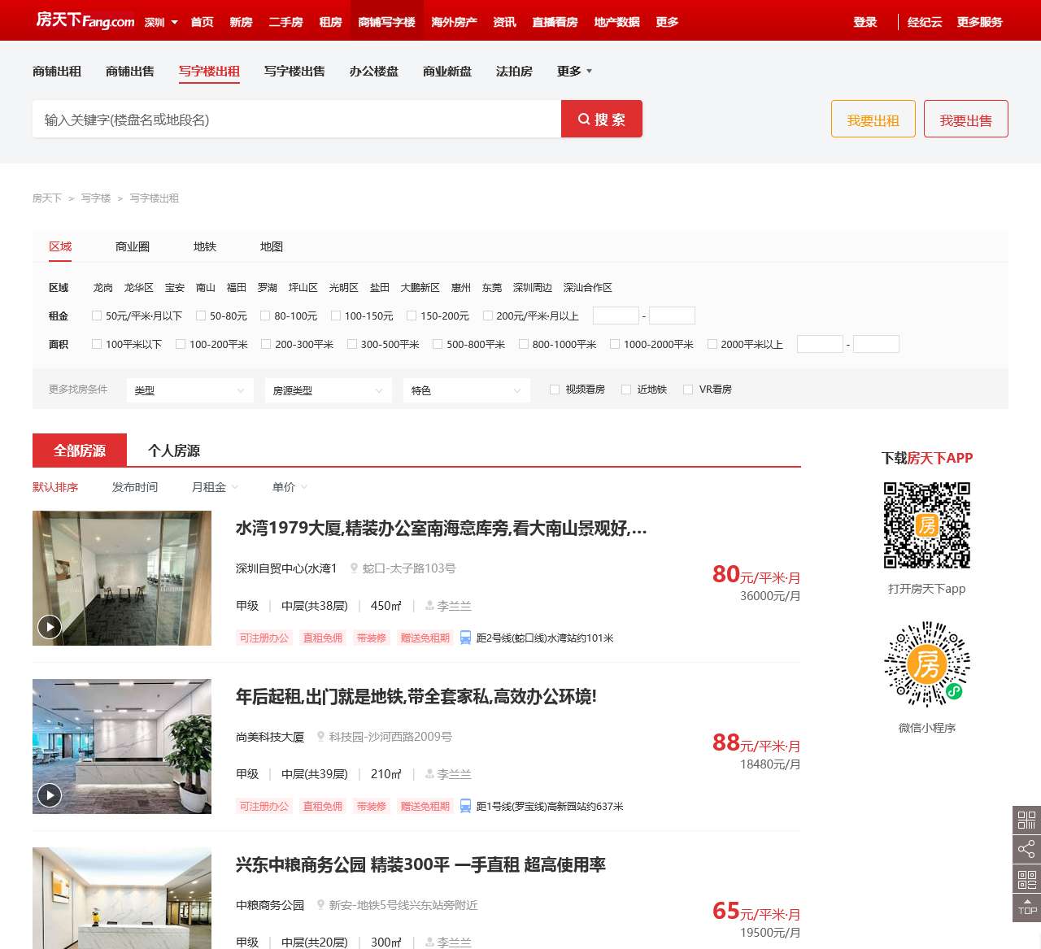
Task: Click the keyword search input field
Action: pyautogui.click(x=297, y=120)
